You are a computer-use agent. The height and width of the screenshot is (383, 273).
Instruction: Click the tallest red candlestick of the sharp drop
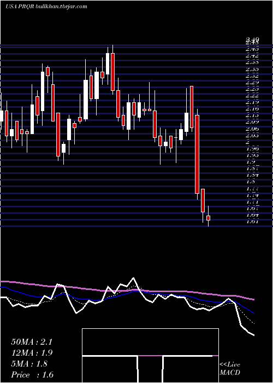point(197,154)
